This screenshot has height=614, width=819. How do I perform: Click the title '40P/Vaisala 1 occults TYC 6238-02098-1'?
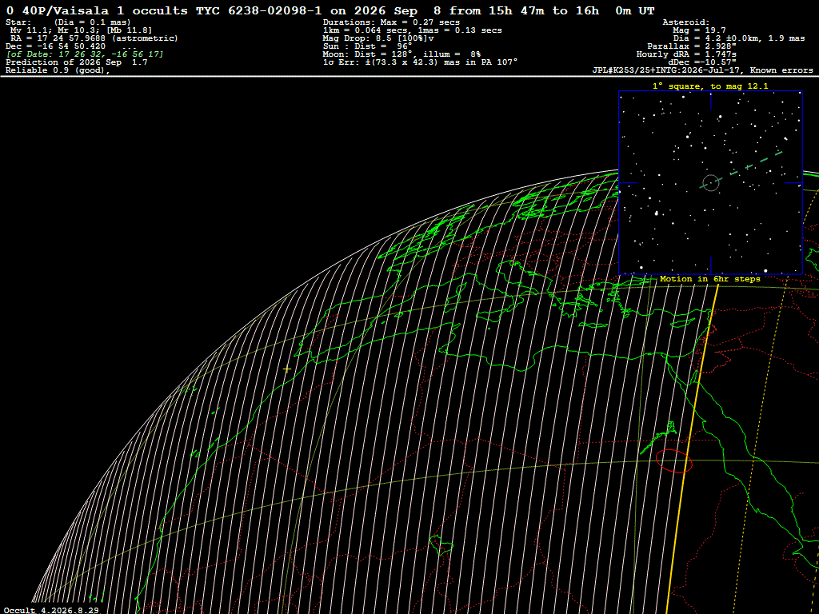(172, 11)
